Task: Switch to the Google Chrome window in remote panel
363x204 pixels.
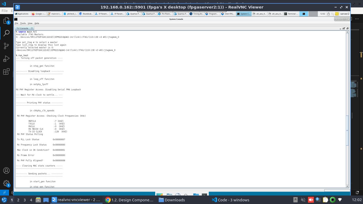Action: tap(39, 14)
